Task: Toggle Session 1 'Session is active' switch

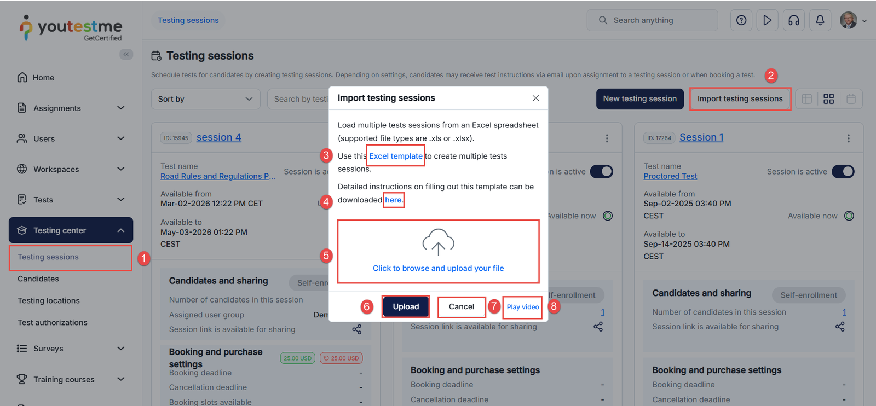Action: [843, 172]
